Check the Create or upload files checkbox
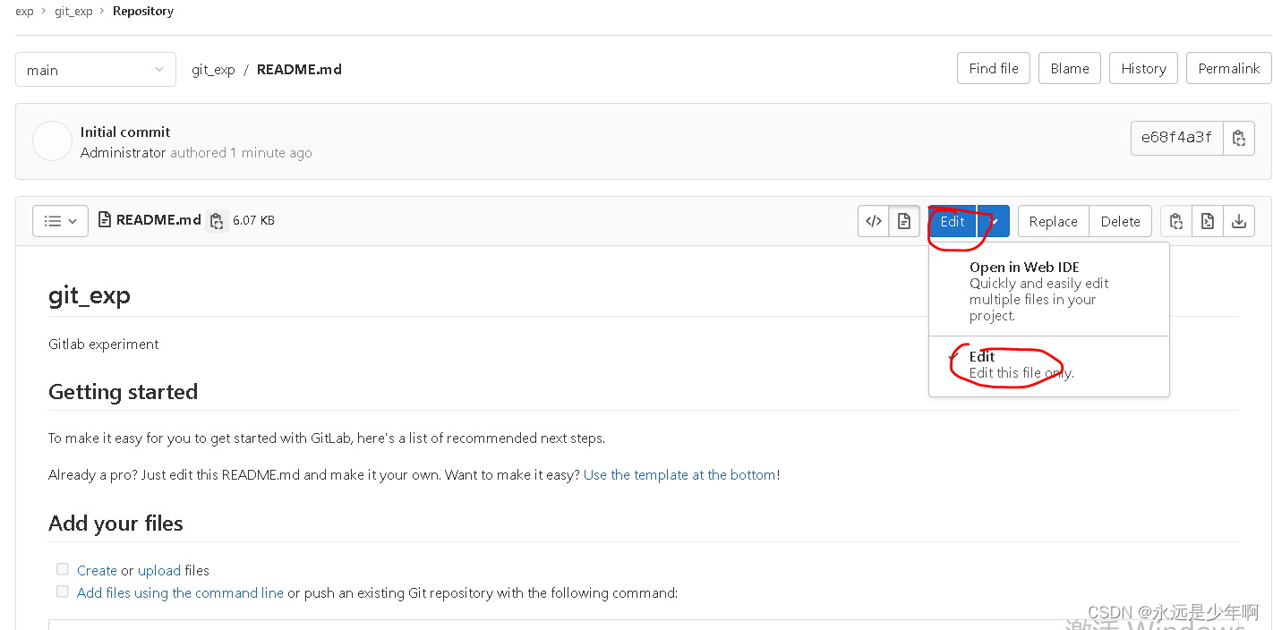Viewport: 1273px width, 630px height. tap(63, 569)
